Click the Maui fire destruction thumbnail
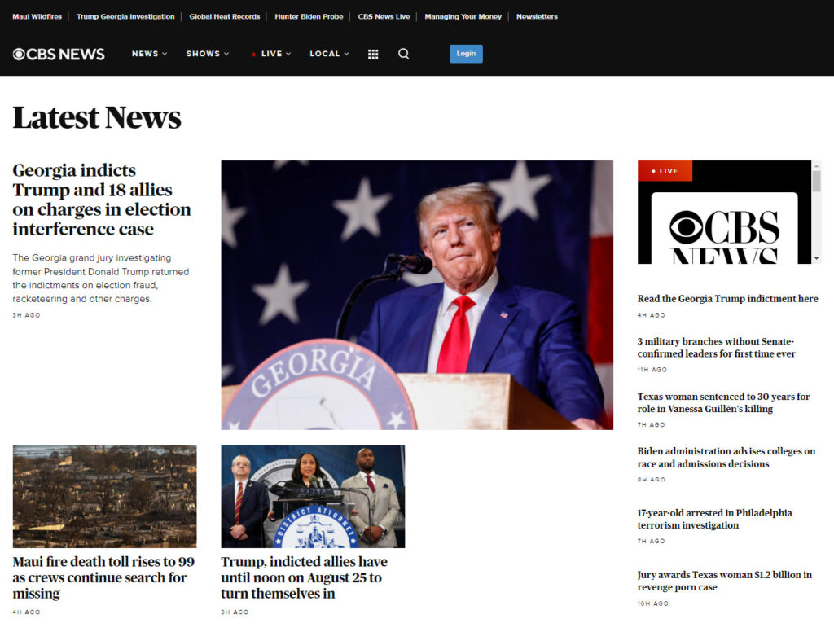 point(104,496)
